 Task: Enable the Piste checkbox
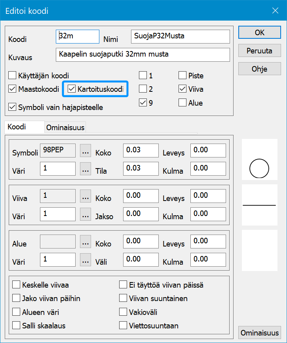[x=182, y=75]
